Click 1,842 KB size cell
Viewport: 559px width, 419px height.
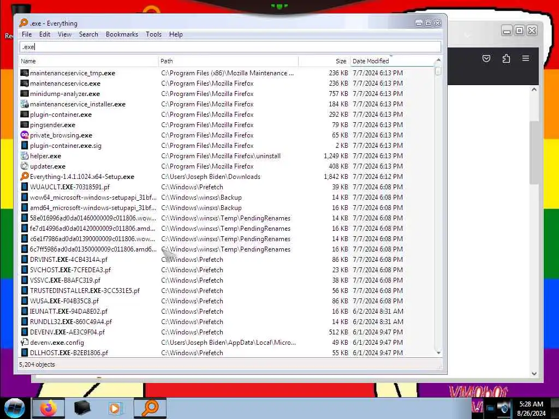pos(336,177)
